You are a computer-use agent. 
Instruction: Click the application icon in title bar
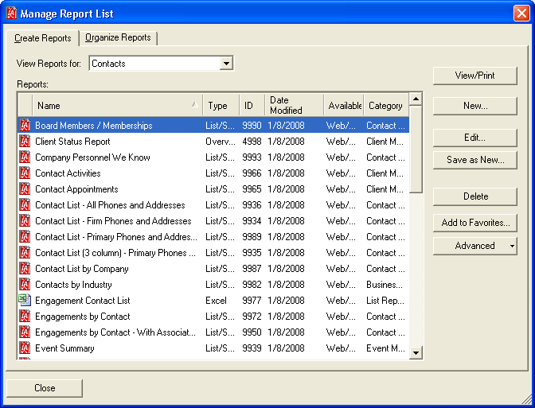(x=12, y=14)
